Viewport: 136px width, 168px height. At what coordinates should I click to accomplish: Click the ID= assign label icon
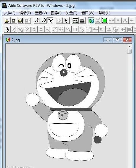(x=102, y=29)
